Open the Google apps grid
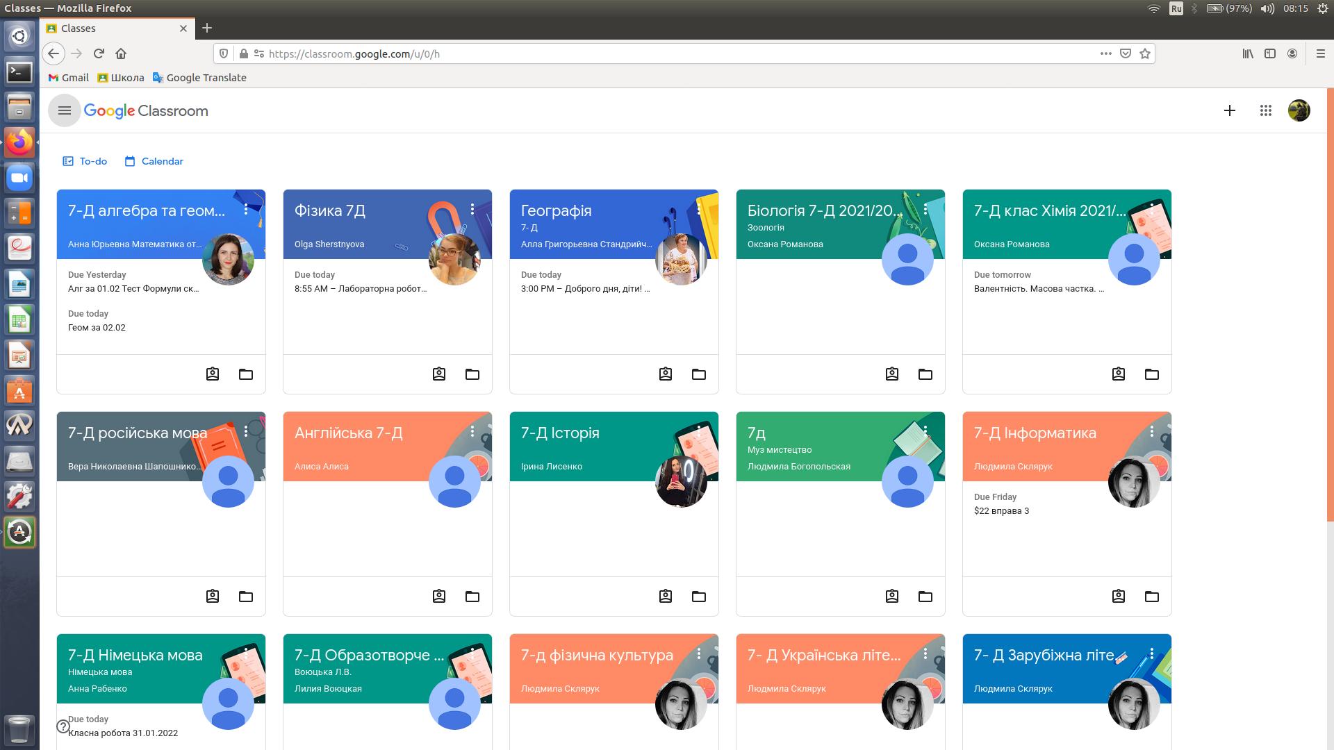 pyautogui.click(x=1265, y=111)
